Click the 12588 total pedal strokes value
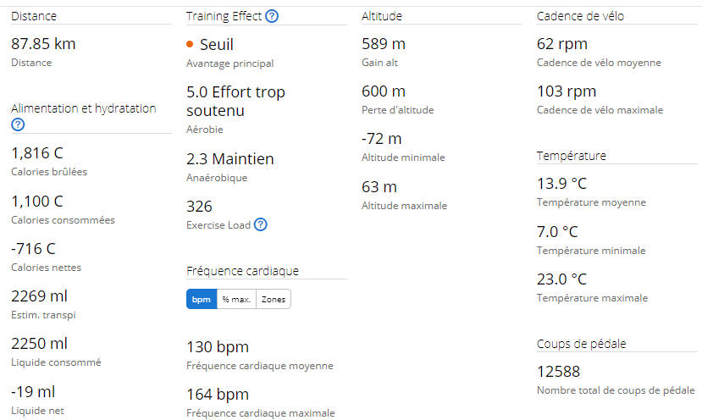This screenshot has width=702, height=420. click(x=558, y=372)
